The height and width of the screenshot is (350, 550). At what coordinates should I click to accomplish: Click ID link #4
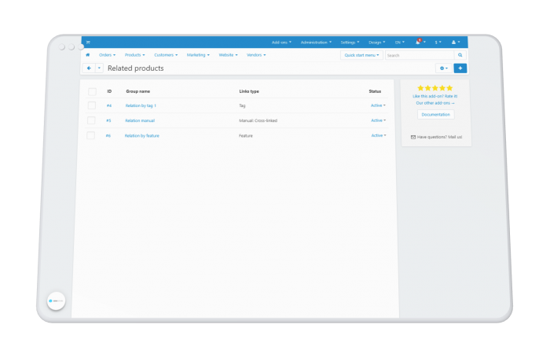109,105
